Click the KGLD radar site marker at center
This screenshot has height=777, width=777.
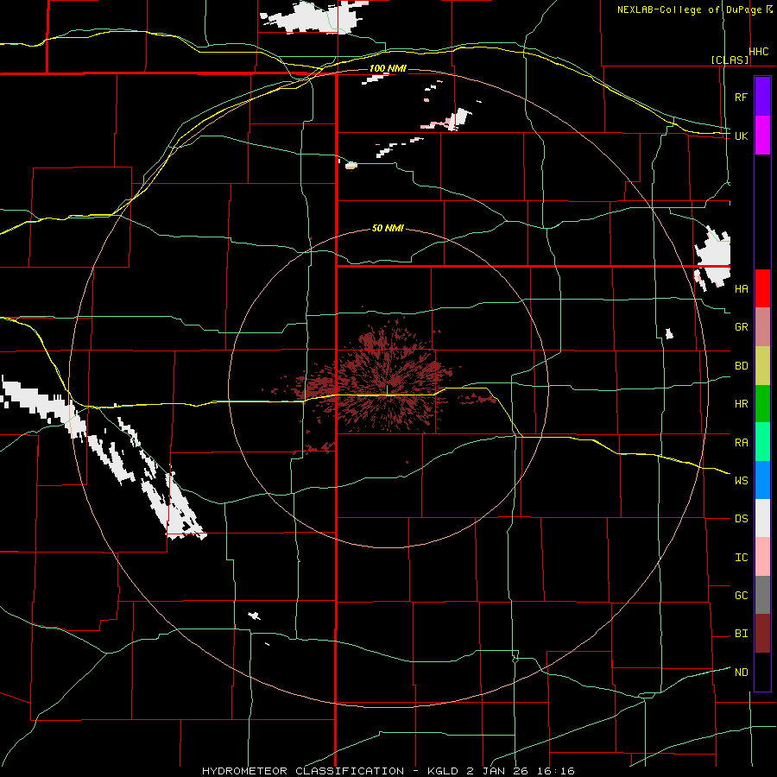tap(387, 390)
